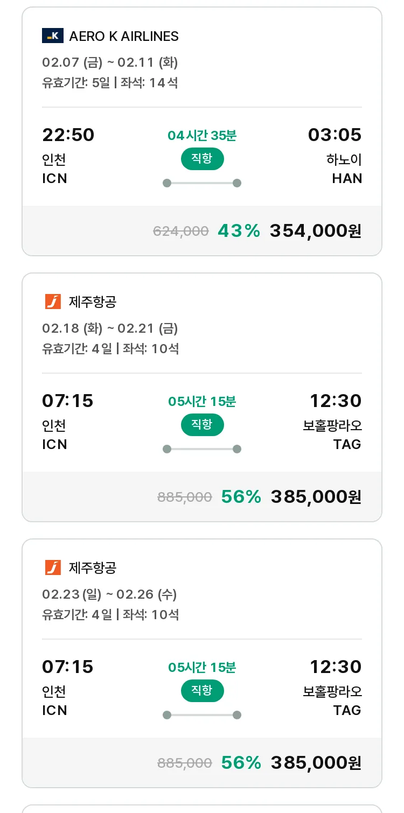Screen dimensions: 404x813
Task: Tap the 22:50 Incheon departure time
Action: point(68,135)
